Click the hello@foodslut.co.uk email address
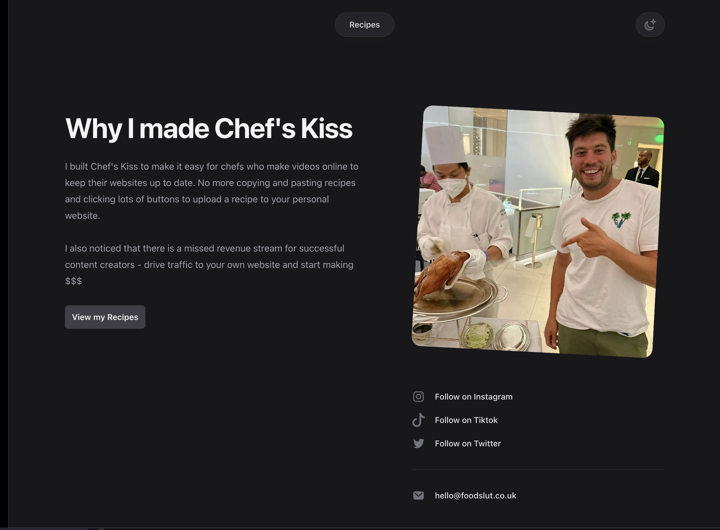Viewport: 720px width, 530px height. click(475, 496)
